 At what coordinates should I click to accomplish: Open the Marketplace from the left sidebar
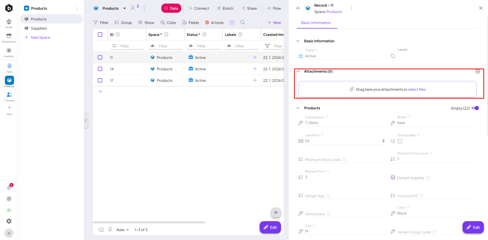[x=9, y=38]
